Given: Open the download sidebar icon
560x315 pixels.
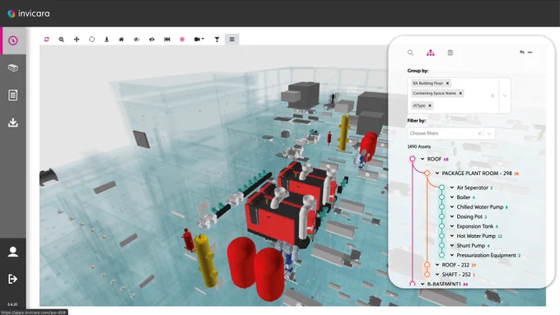Looking at the screenshot, I should click(13, 123).
